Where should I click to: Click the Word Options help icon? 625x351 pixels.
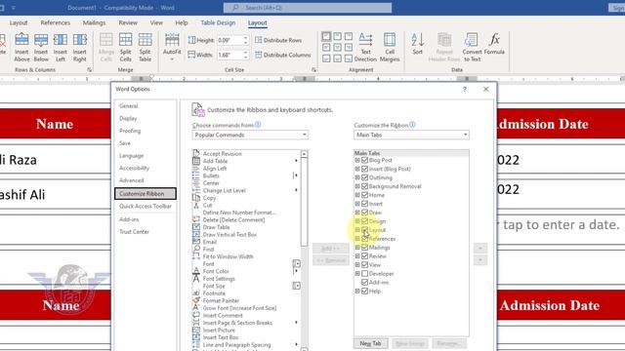[465, 89]
